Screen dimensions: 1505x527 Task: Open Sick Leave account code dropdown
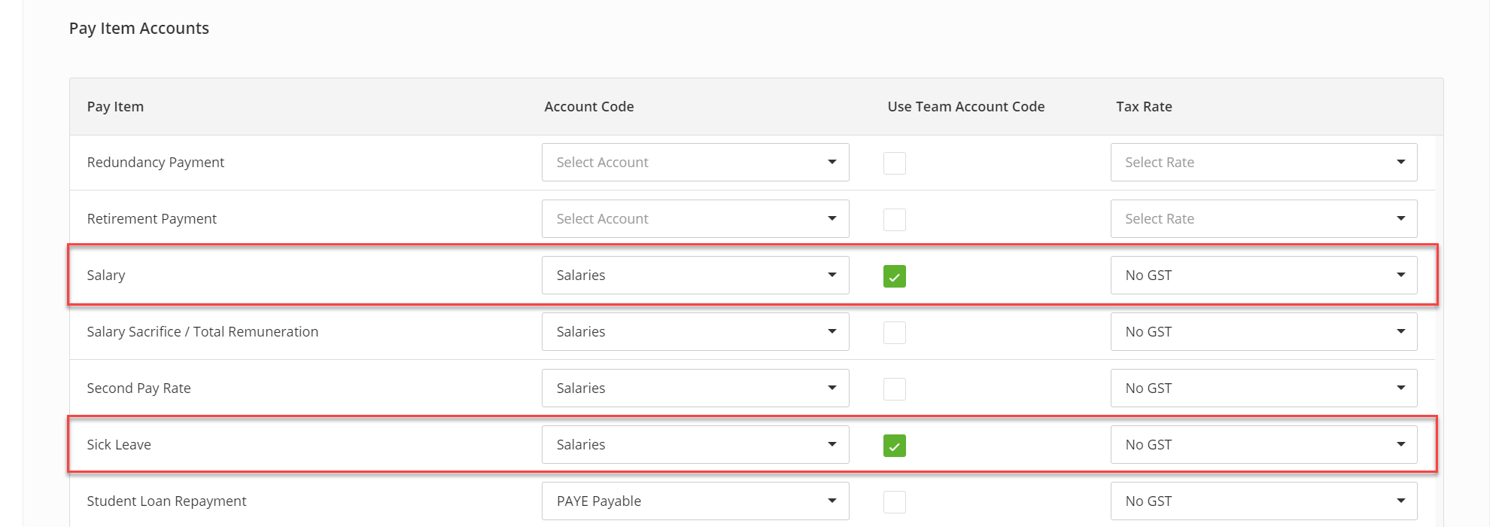click(x=695, y=445)
